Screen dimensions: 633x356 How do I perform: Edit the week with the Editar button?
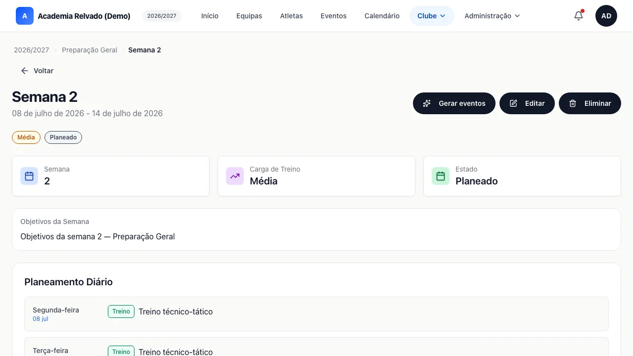tap(527, 103)
